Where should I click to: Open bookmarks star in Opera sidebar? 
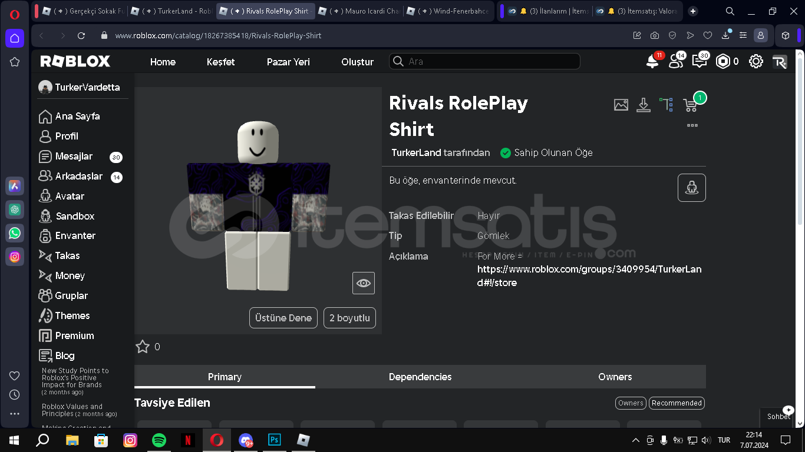(15, 62)
